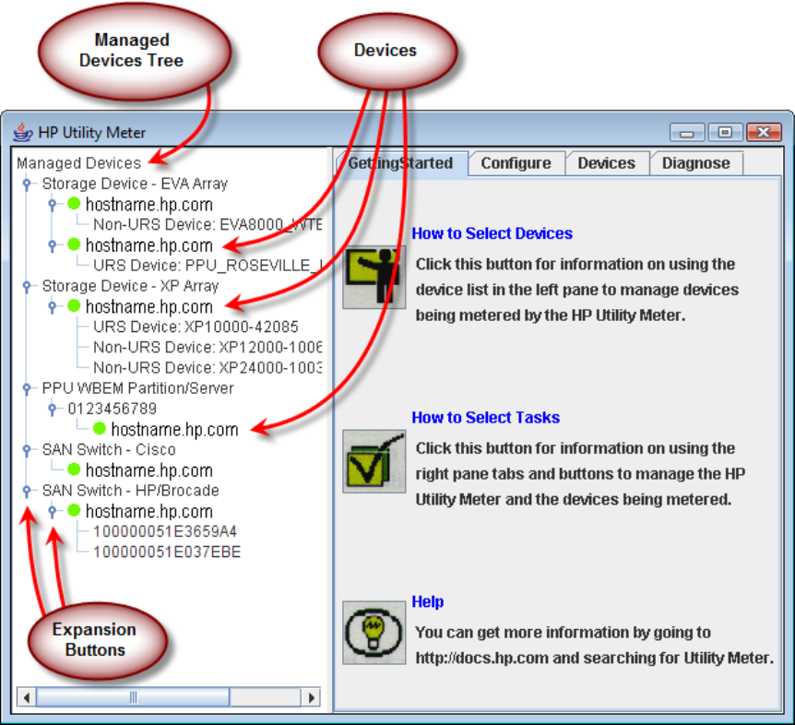This screenshot has width=795, height=725.
Task: Click the How to Select Devices presenter icon
Action: pos(374,277)
